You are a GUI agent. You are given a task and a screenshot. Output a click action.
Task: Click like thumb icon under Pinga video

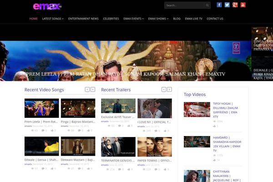click(x=88, y=130)
